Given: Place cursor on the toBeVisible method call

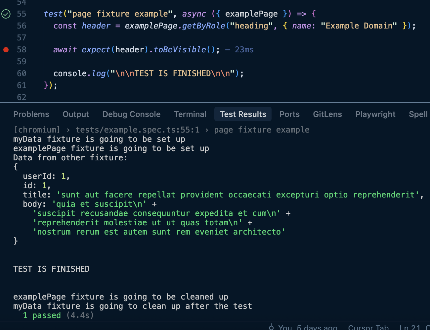Looking at the screenshot, I should [x=180, y=50].
